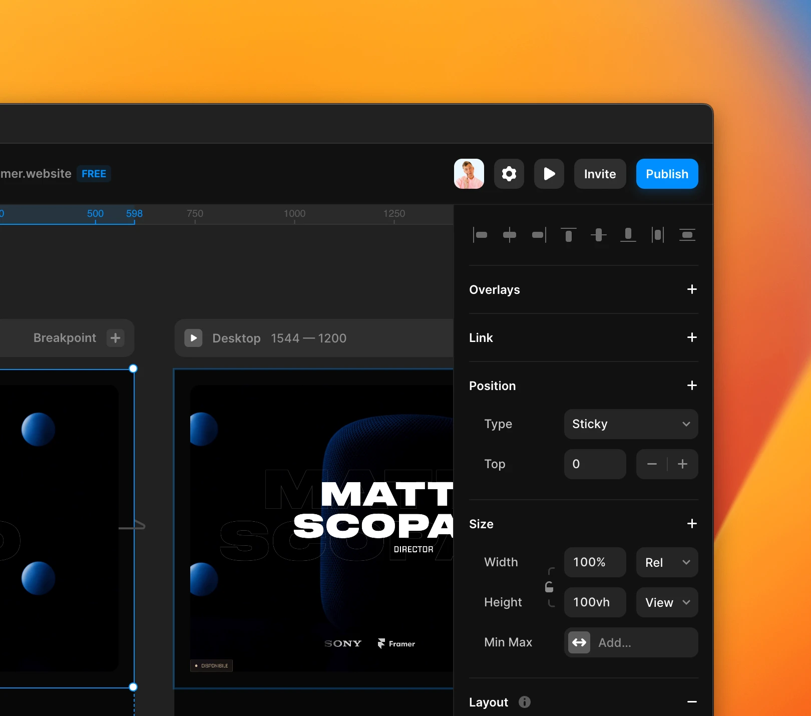Click the bottom-right selection handle
The image size is (811, 716).
coord(133,687)
